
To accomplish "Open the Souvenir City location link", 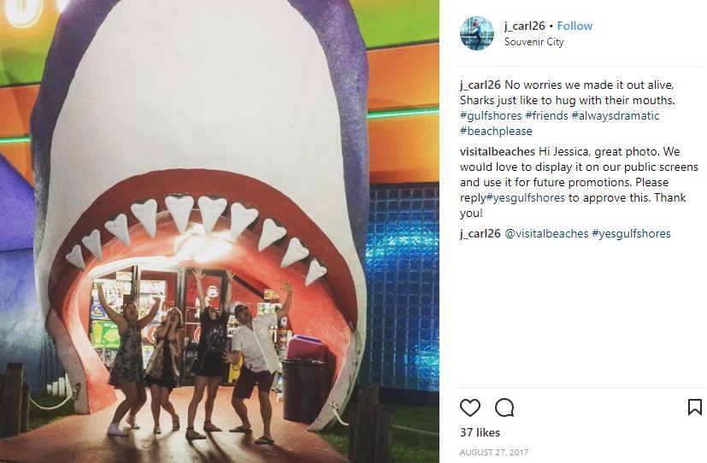I will [x=533, y=42].
